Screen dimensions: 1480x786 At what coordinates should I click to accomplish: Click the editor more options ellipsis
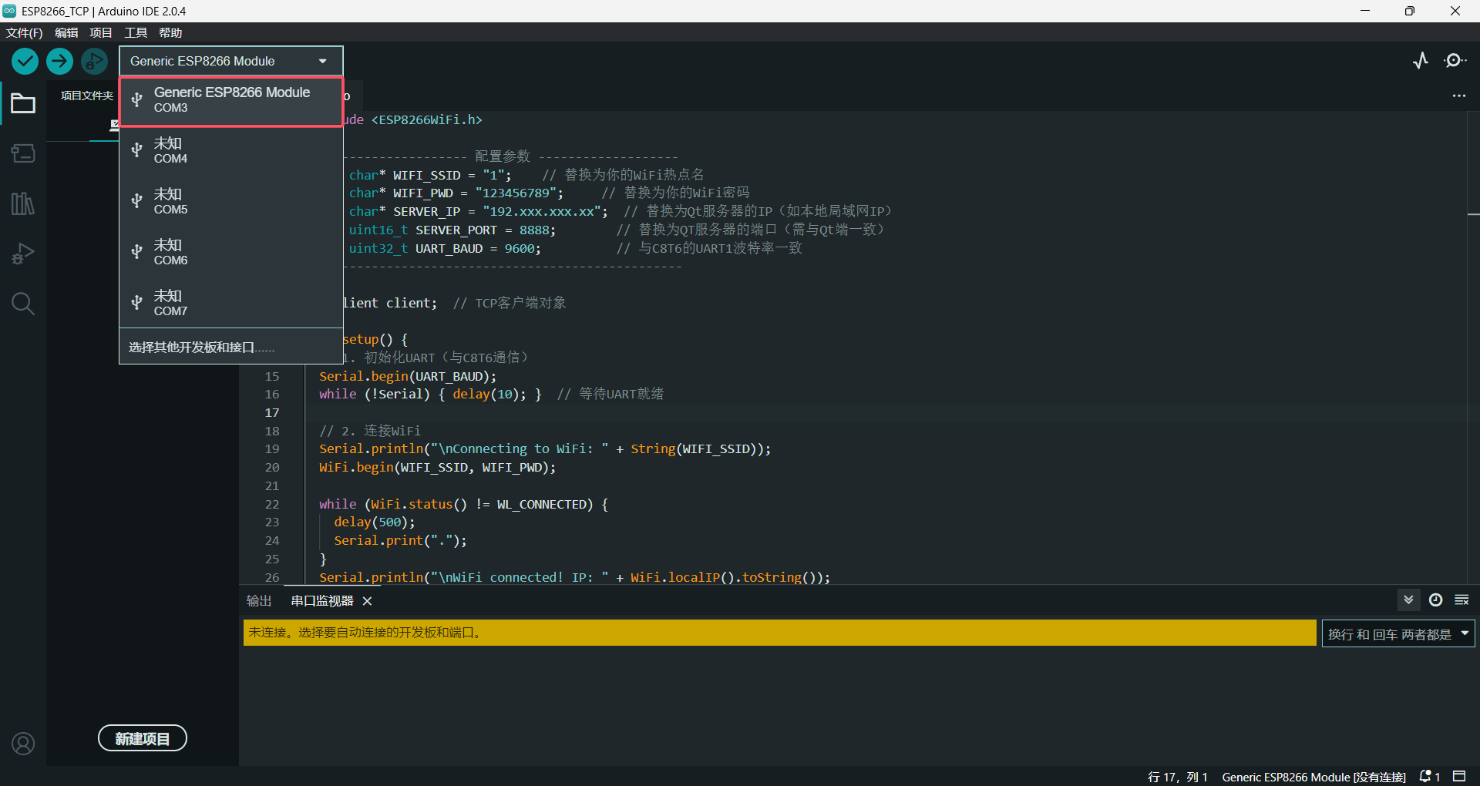1459,96
